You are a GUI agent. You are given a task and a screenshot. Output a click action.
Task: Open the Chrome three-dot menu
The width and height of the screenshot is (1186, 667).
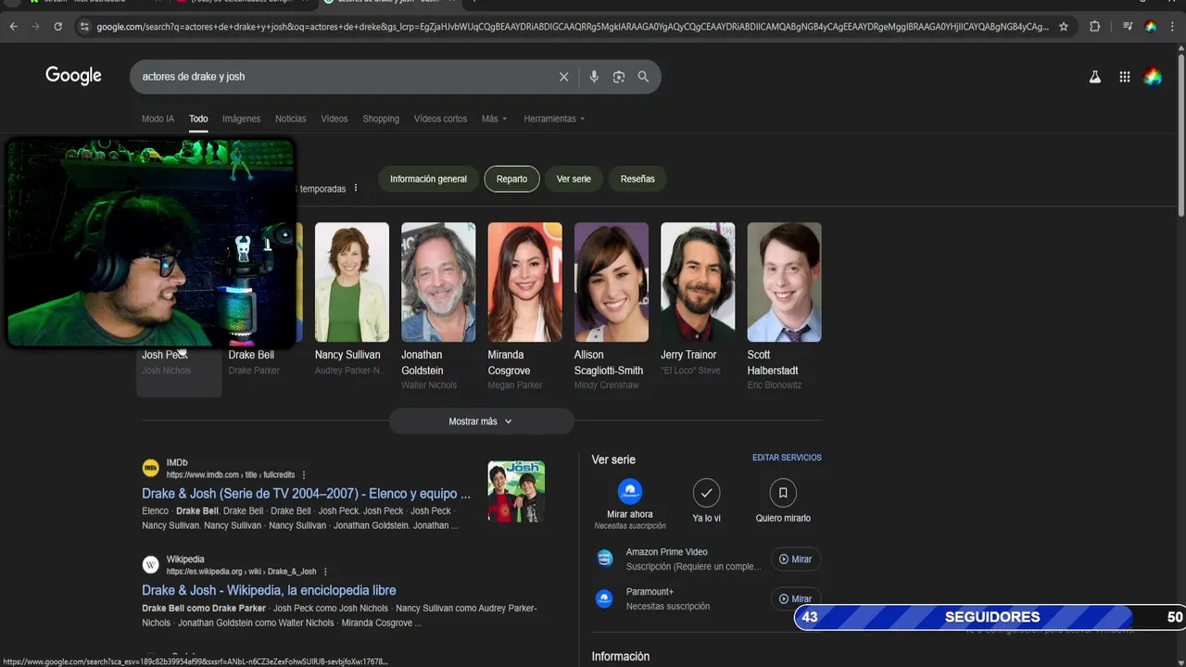click(1172, 27)
